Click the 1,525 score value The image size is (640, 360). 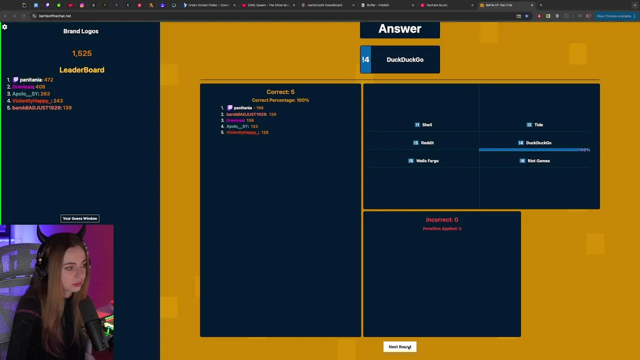81,53
